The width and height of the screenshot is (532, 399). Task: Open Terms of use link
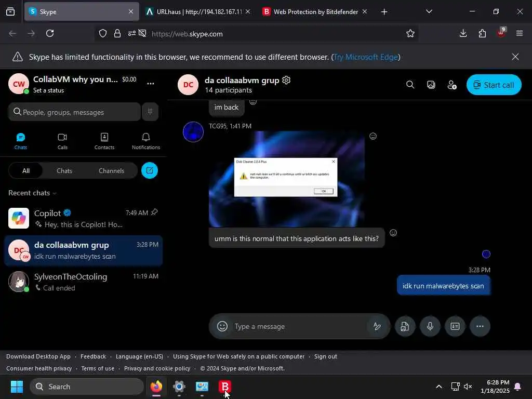98,368
